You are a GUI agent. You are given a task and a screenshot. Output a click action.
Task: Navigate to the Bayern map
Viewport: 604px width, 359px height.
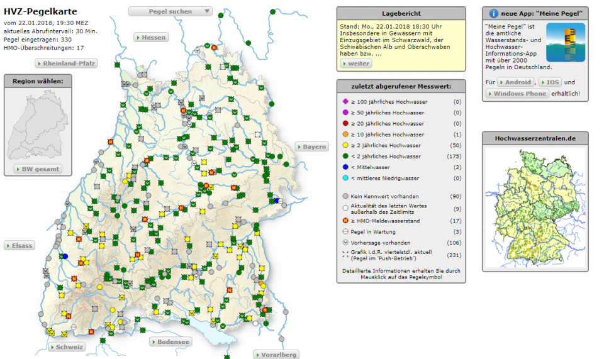pos(312,147)
